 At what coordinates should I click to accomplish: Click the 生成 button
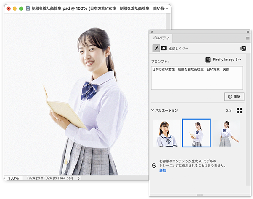[x=234, y=96]
